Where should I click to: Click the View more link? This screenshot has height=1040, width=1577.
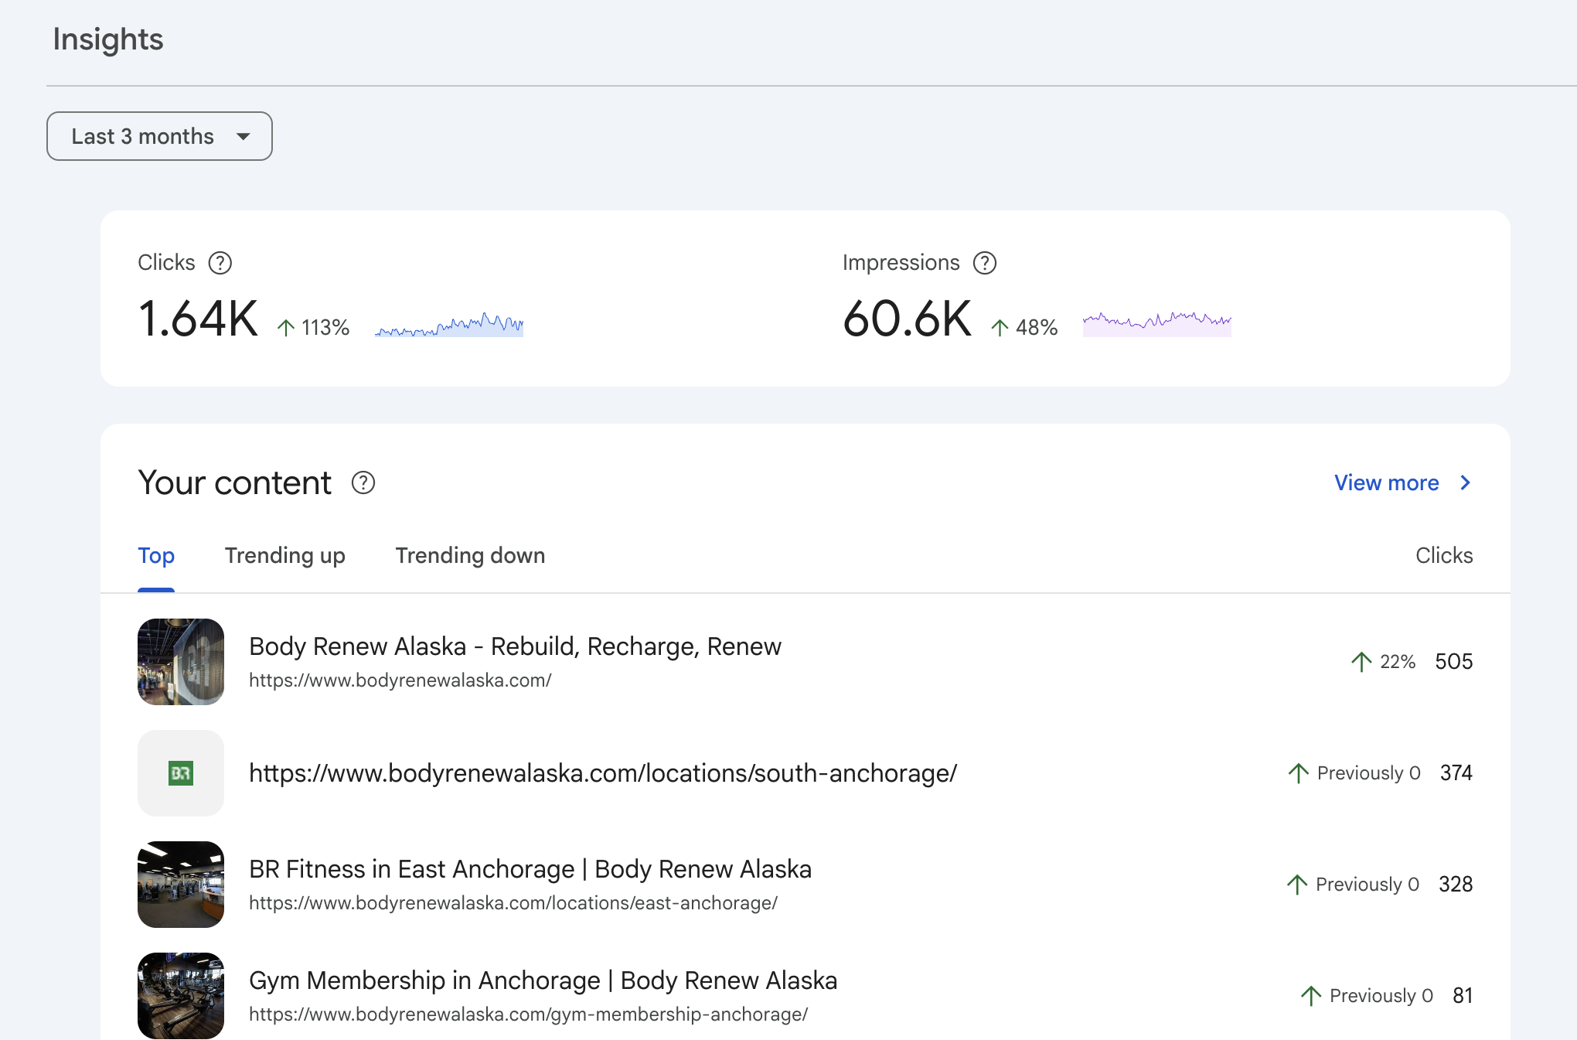[x=1387, y=482]
